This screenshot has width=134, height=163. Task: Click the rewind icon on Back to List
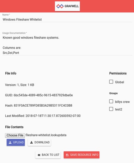[x=39, y=155]
